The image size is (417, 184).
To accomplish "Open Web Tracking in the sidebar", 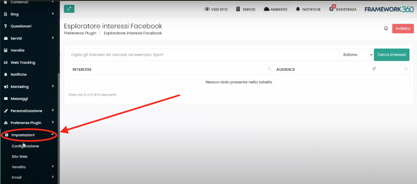I will tap(23, 63).
